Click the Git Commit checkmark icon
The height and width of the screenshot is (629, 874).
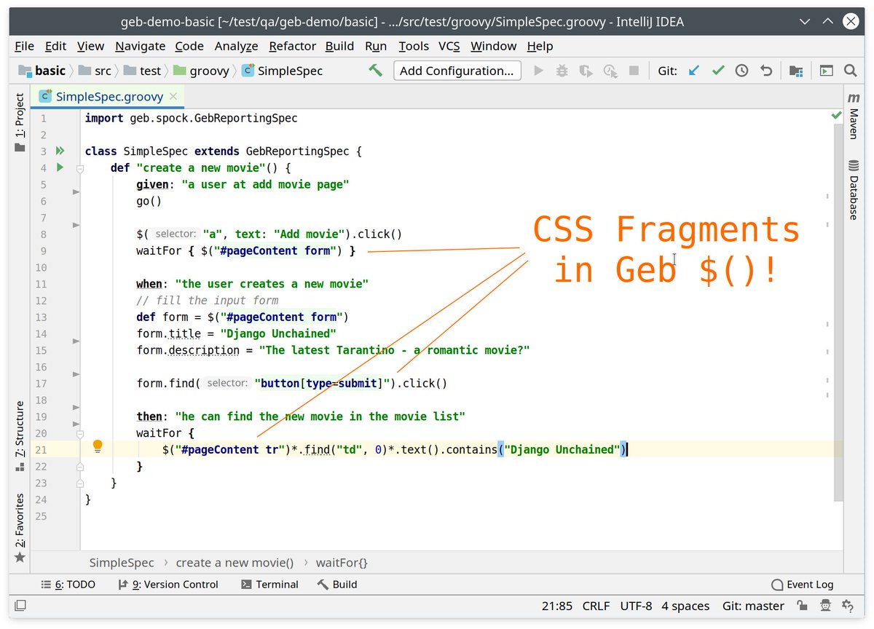coord(718,71)
